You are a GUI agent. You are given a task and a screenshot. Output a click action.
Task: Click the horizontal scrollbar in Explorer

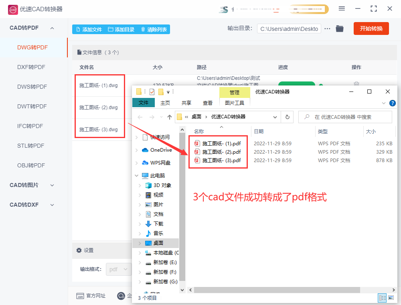(x=277, y=290)
